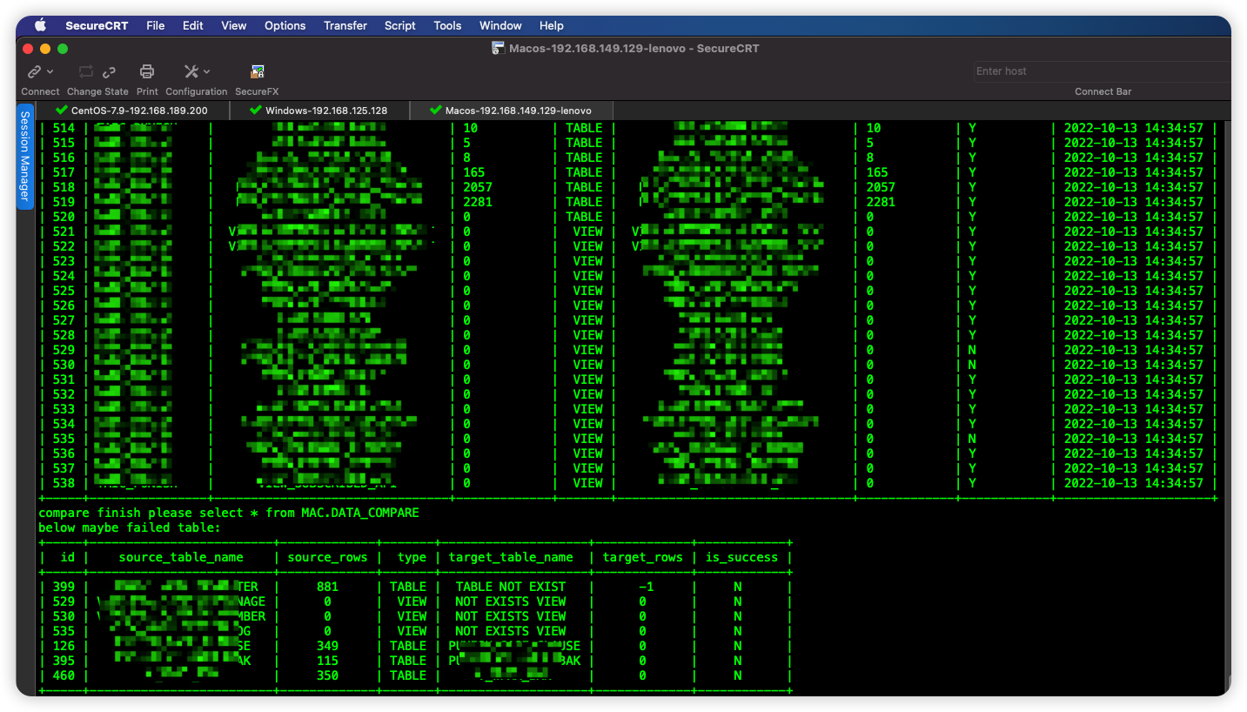Click row number 538 in the upper table
The width and height of the screenshot is (1247, 712).
[64, 483]
